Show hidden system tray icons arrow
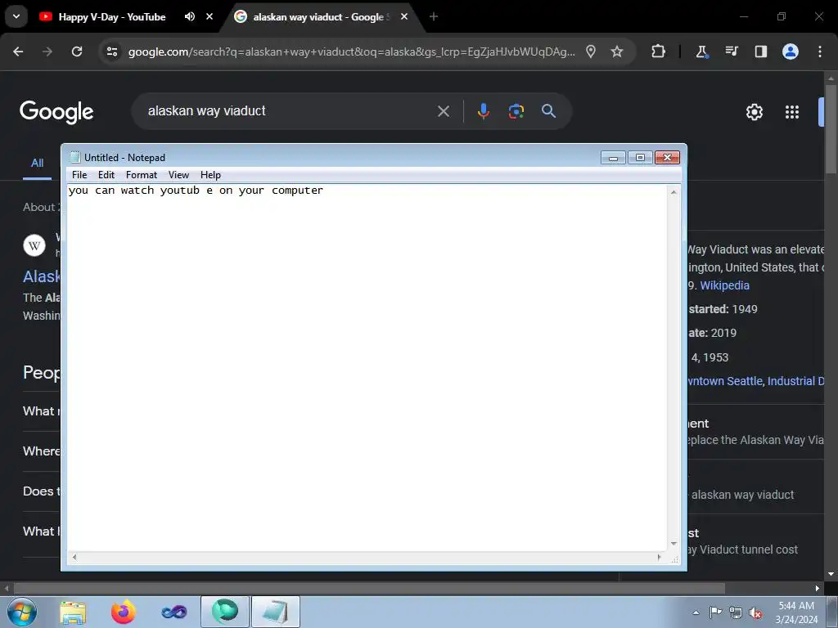This screenshot has height=628, width=838. (x=696, y=612)
